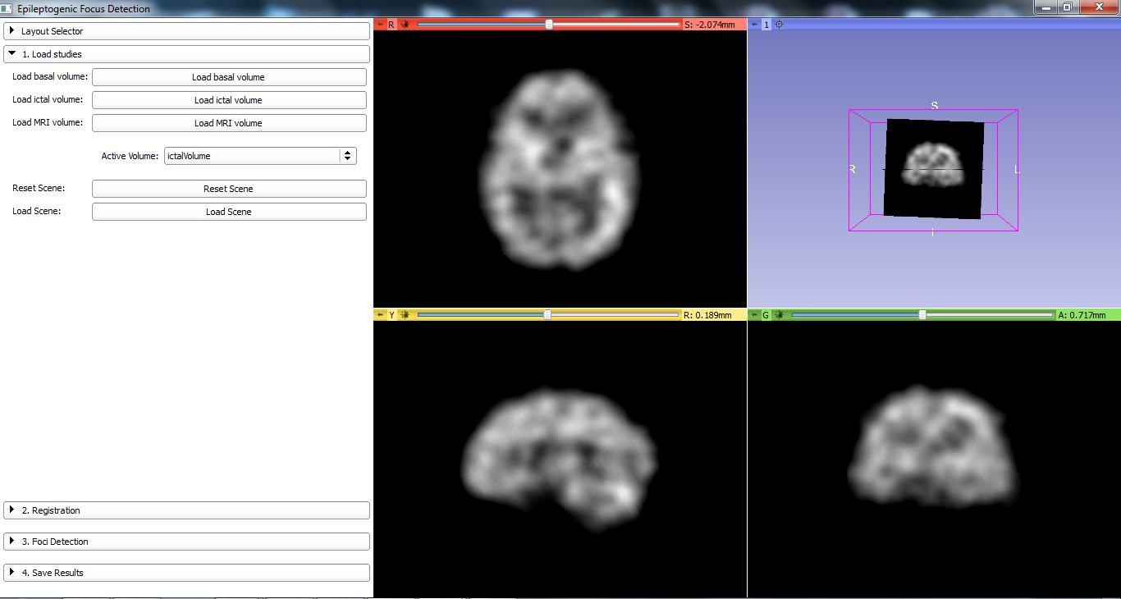This screenshot has height=599, width=1121.
Task: Click the pin icon in Green slice view
Action: pos(754,315)
